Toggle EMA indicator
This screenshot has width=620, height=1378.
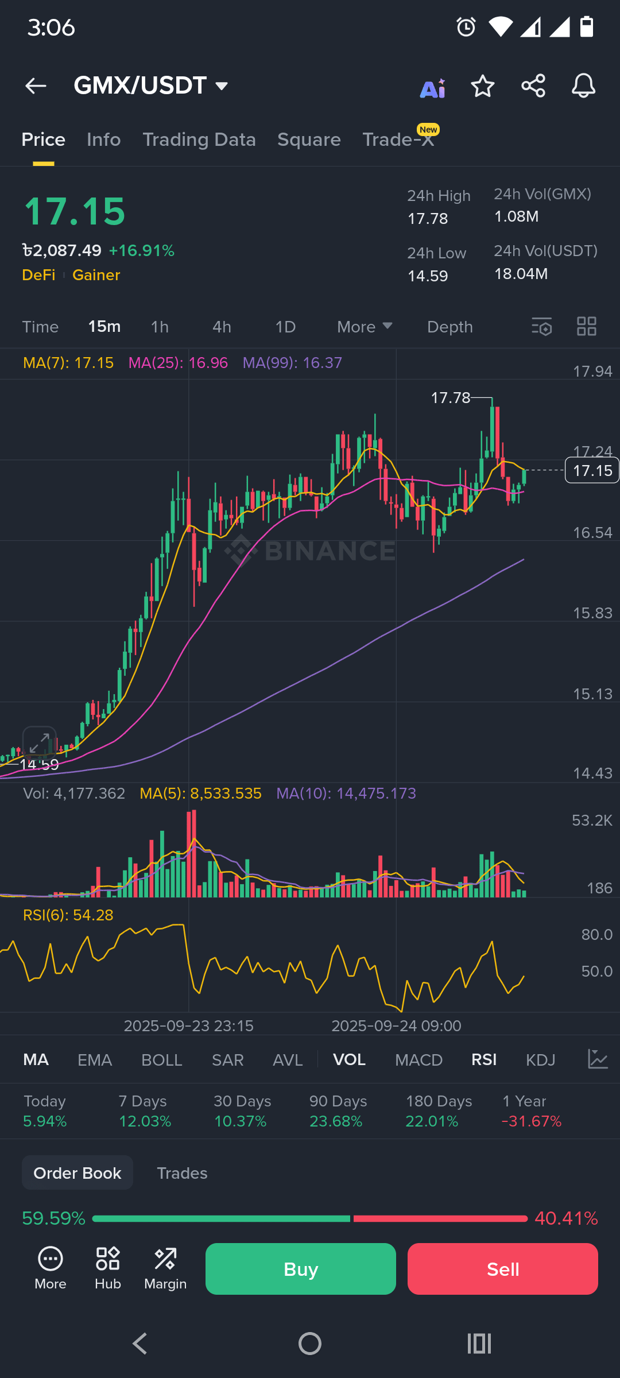[95, 1059]
